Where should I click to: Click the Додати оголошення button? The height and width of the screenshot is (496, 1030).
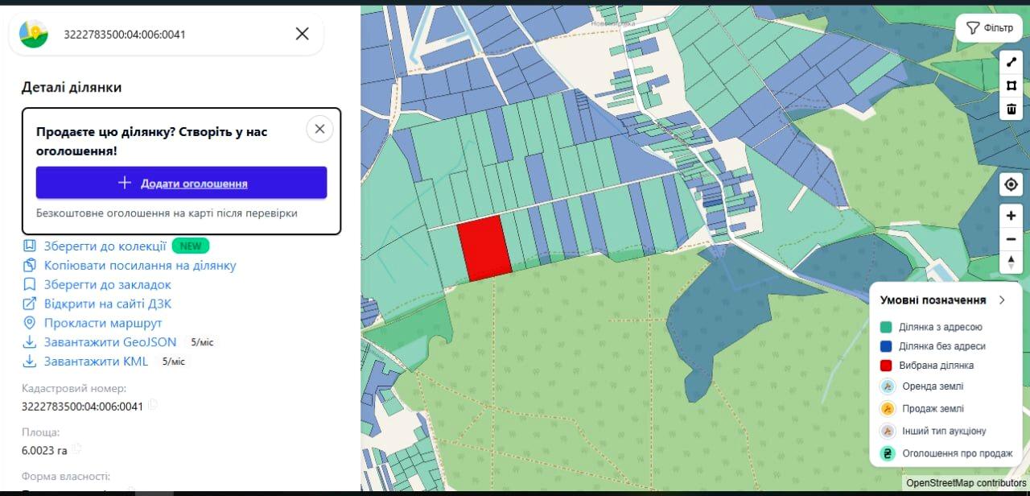click(181, 183)
